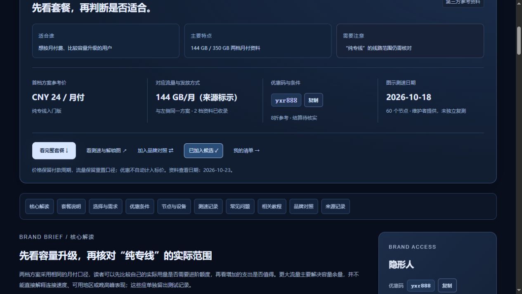522x294 pixels.
Task: Click the 先看容量升级 section heading
Action: [x=116, y=256]
